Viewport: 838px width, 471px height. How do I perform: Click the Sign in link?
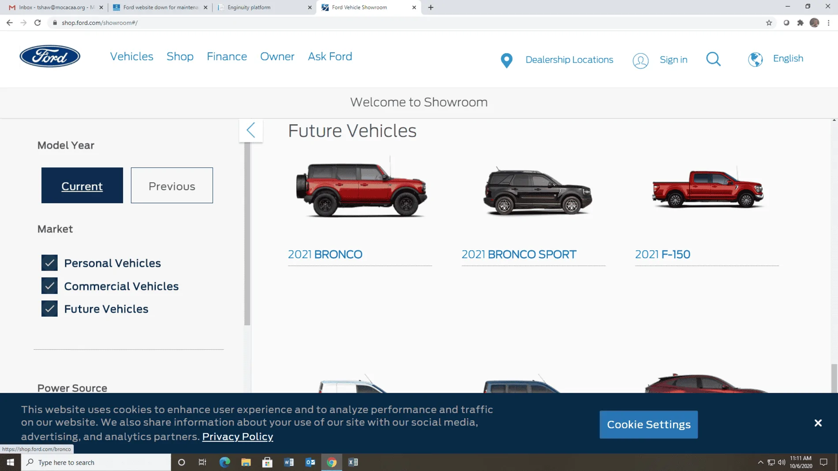pyautogui.click(x=673, y=59)
